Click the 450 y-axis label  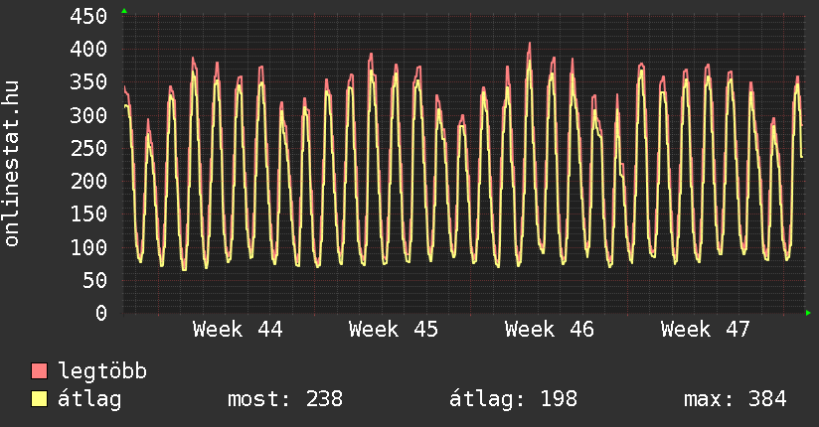[x=89, y=16]
